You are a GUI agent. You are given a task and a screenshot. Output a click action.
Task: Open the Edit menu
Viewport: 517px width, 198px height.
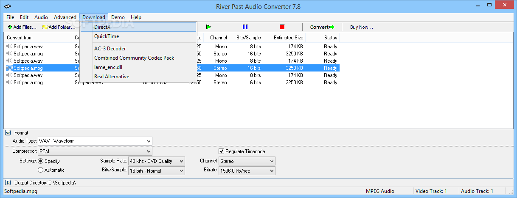coord(24,17)
